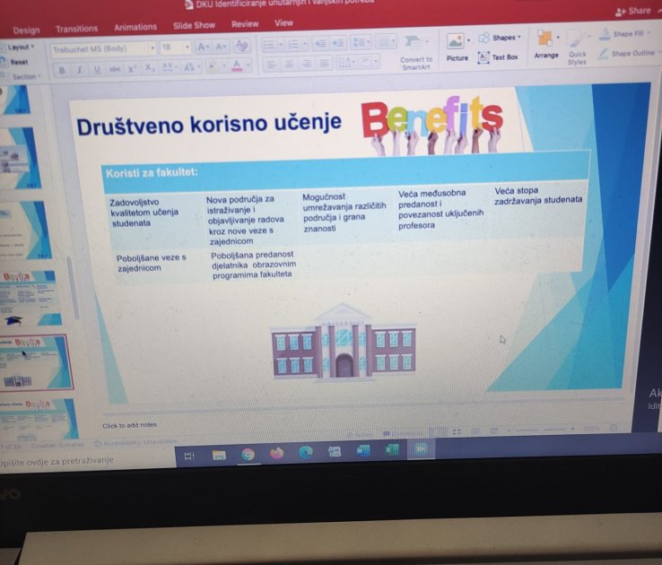The height and width of the screenshot is (565, 662).
Task: Toggle bold formatting in the ribbon
Action: 62,70
